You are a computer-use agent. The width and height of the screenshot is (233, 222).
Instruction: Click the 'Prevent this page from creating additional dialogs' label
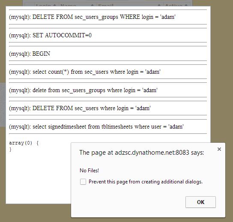[146, 182]
